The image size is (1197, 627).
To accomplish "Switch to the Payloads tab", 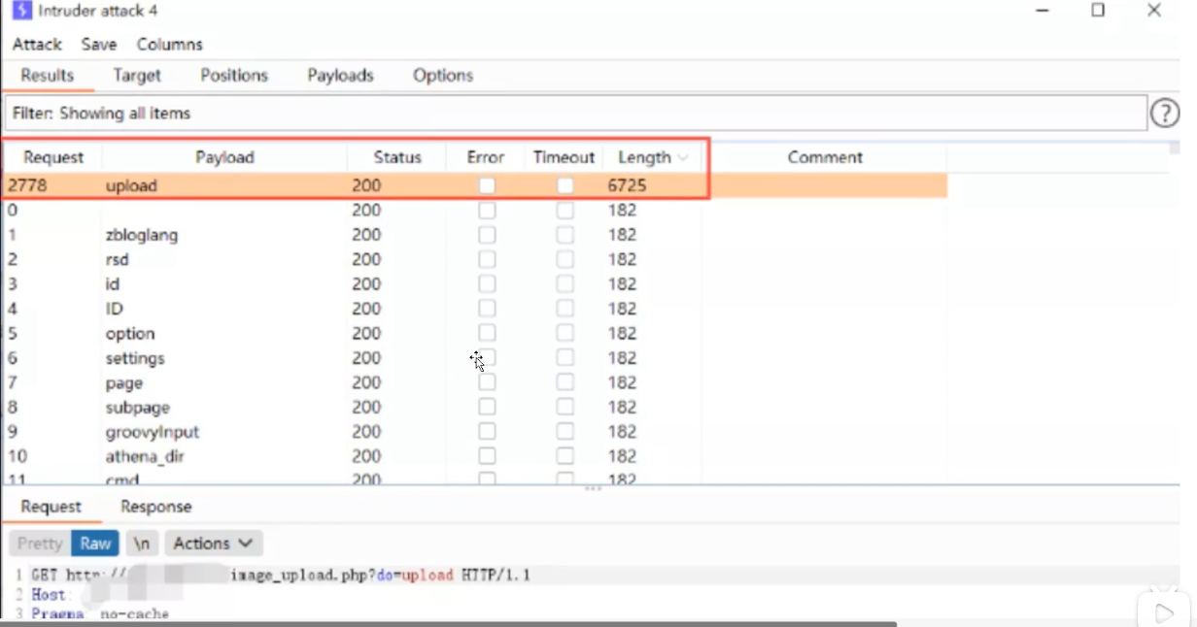I will (340, 76).
